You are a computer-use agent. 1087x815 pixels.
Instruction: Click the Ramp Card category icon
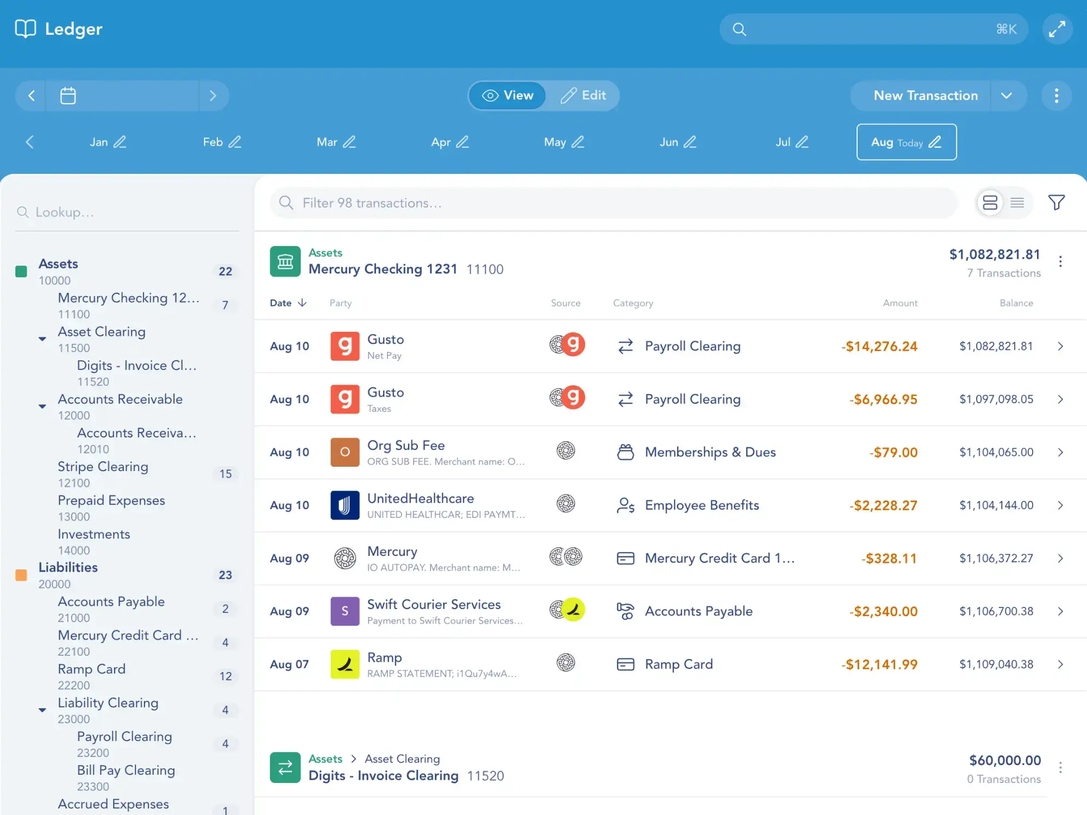(625, 664)
